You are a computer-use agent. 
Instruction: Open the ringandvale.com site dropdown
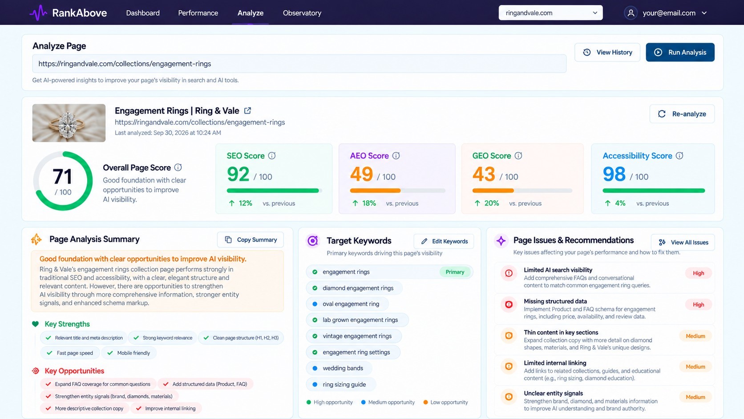click(x=551, y=13)
